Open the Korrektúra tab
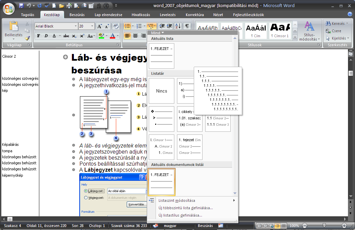Viewport: 355px width, 230px height. click(195, 15)
